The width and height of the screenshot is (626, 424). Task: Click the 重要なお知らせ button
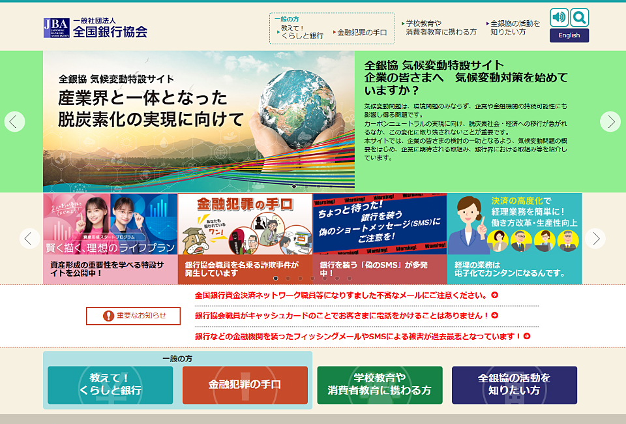coord(133,316)
